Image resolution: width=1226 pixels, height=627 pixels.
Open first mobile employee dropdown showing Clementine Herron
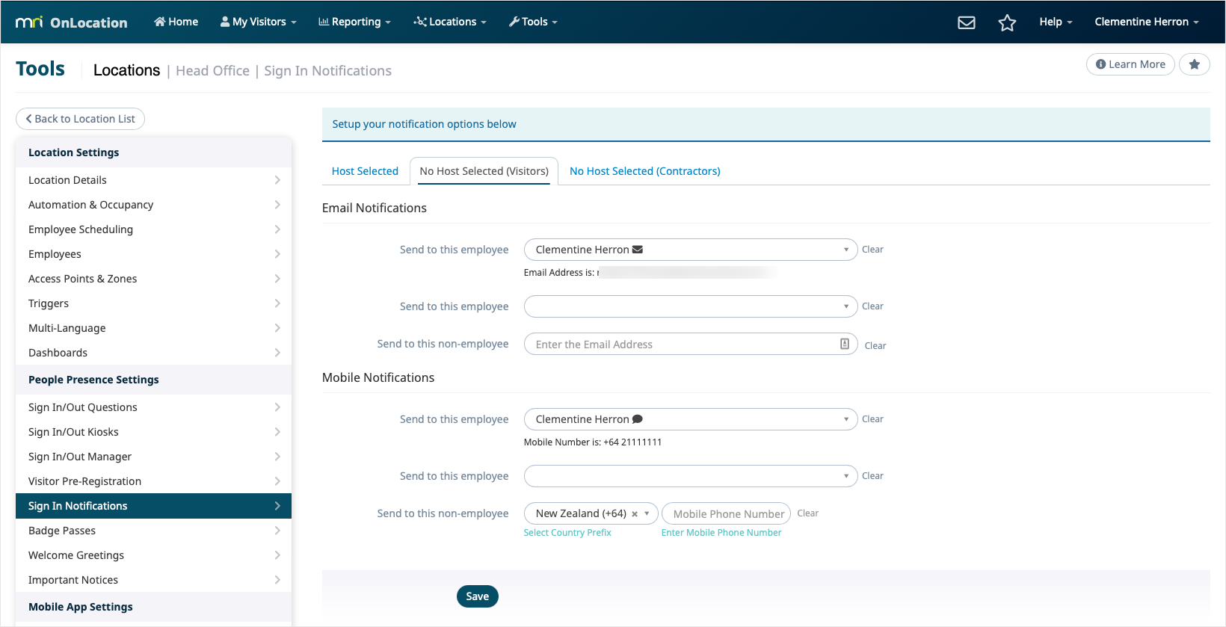pos(691,419)
